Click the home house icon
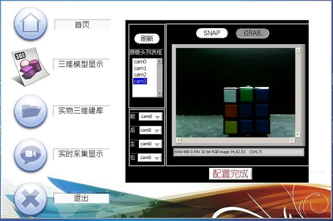 (30, 23)
